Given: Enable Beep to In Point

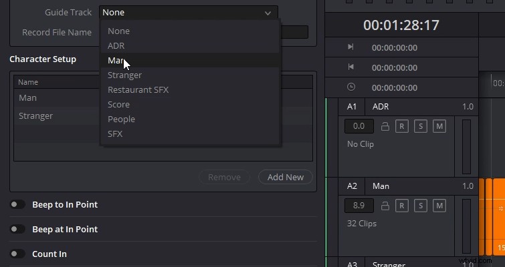Looking at the screenshot, I should point(17,204).
